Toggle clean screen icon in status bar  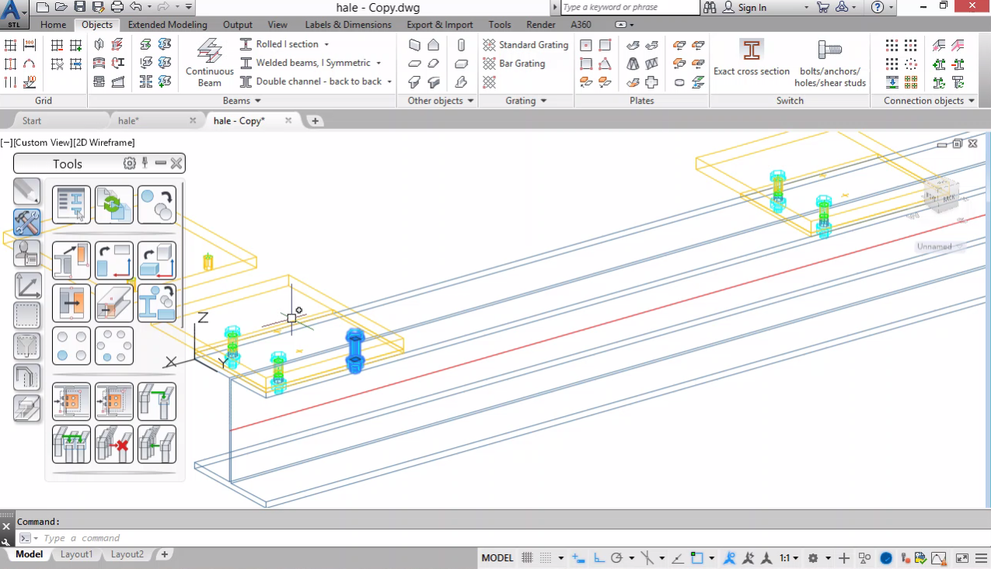tap(961, 558)
